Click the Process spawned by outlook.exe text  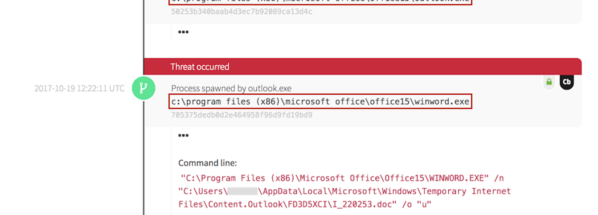(x=231, y=88)
